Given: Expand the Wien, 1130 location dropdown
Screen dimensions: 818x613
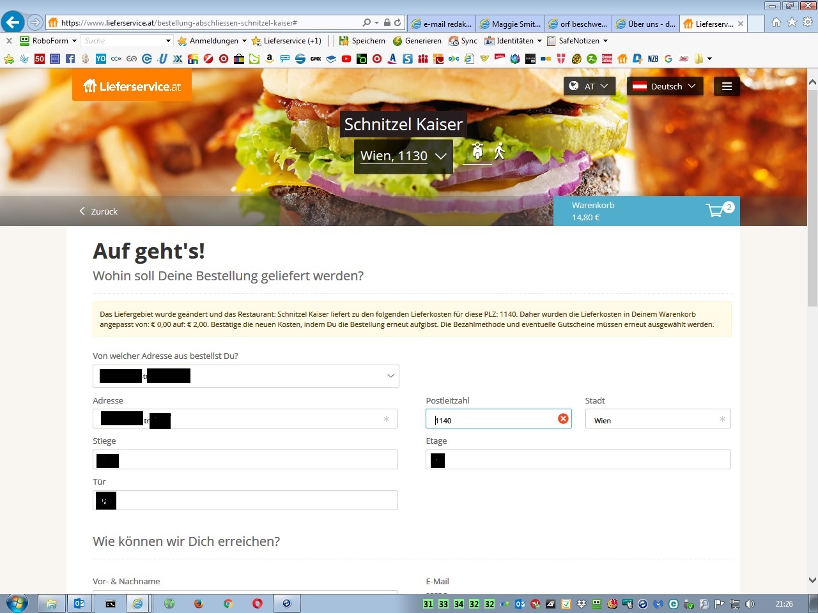Looking at the screenshot, I should (403, 156).
